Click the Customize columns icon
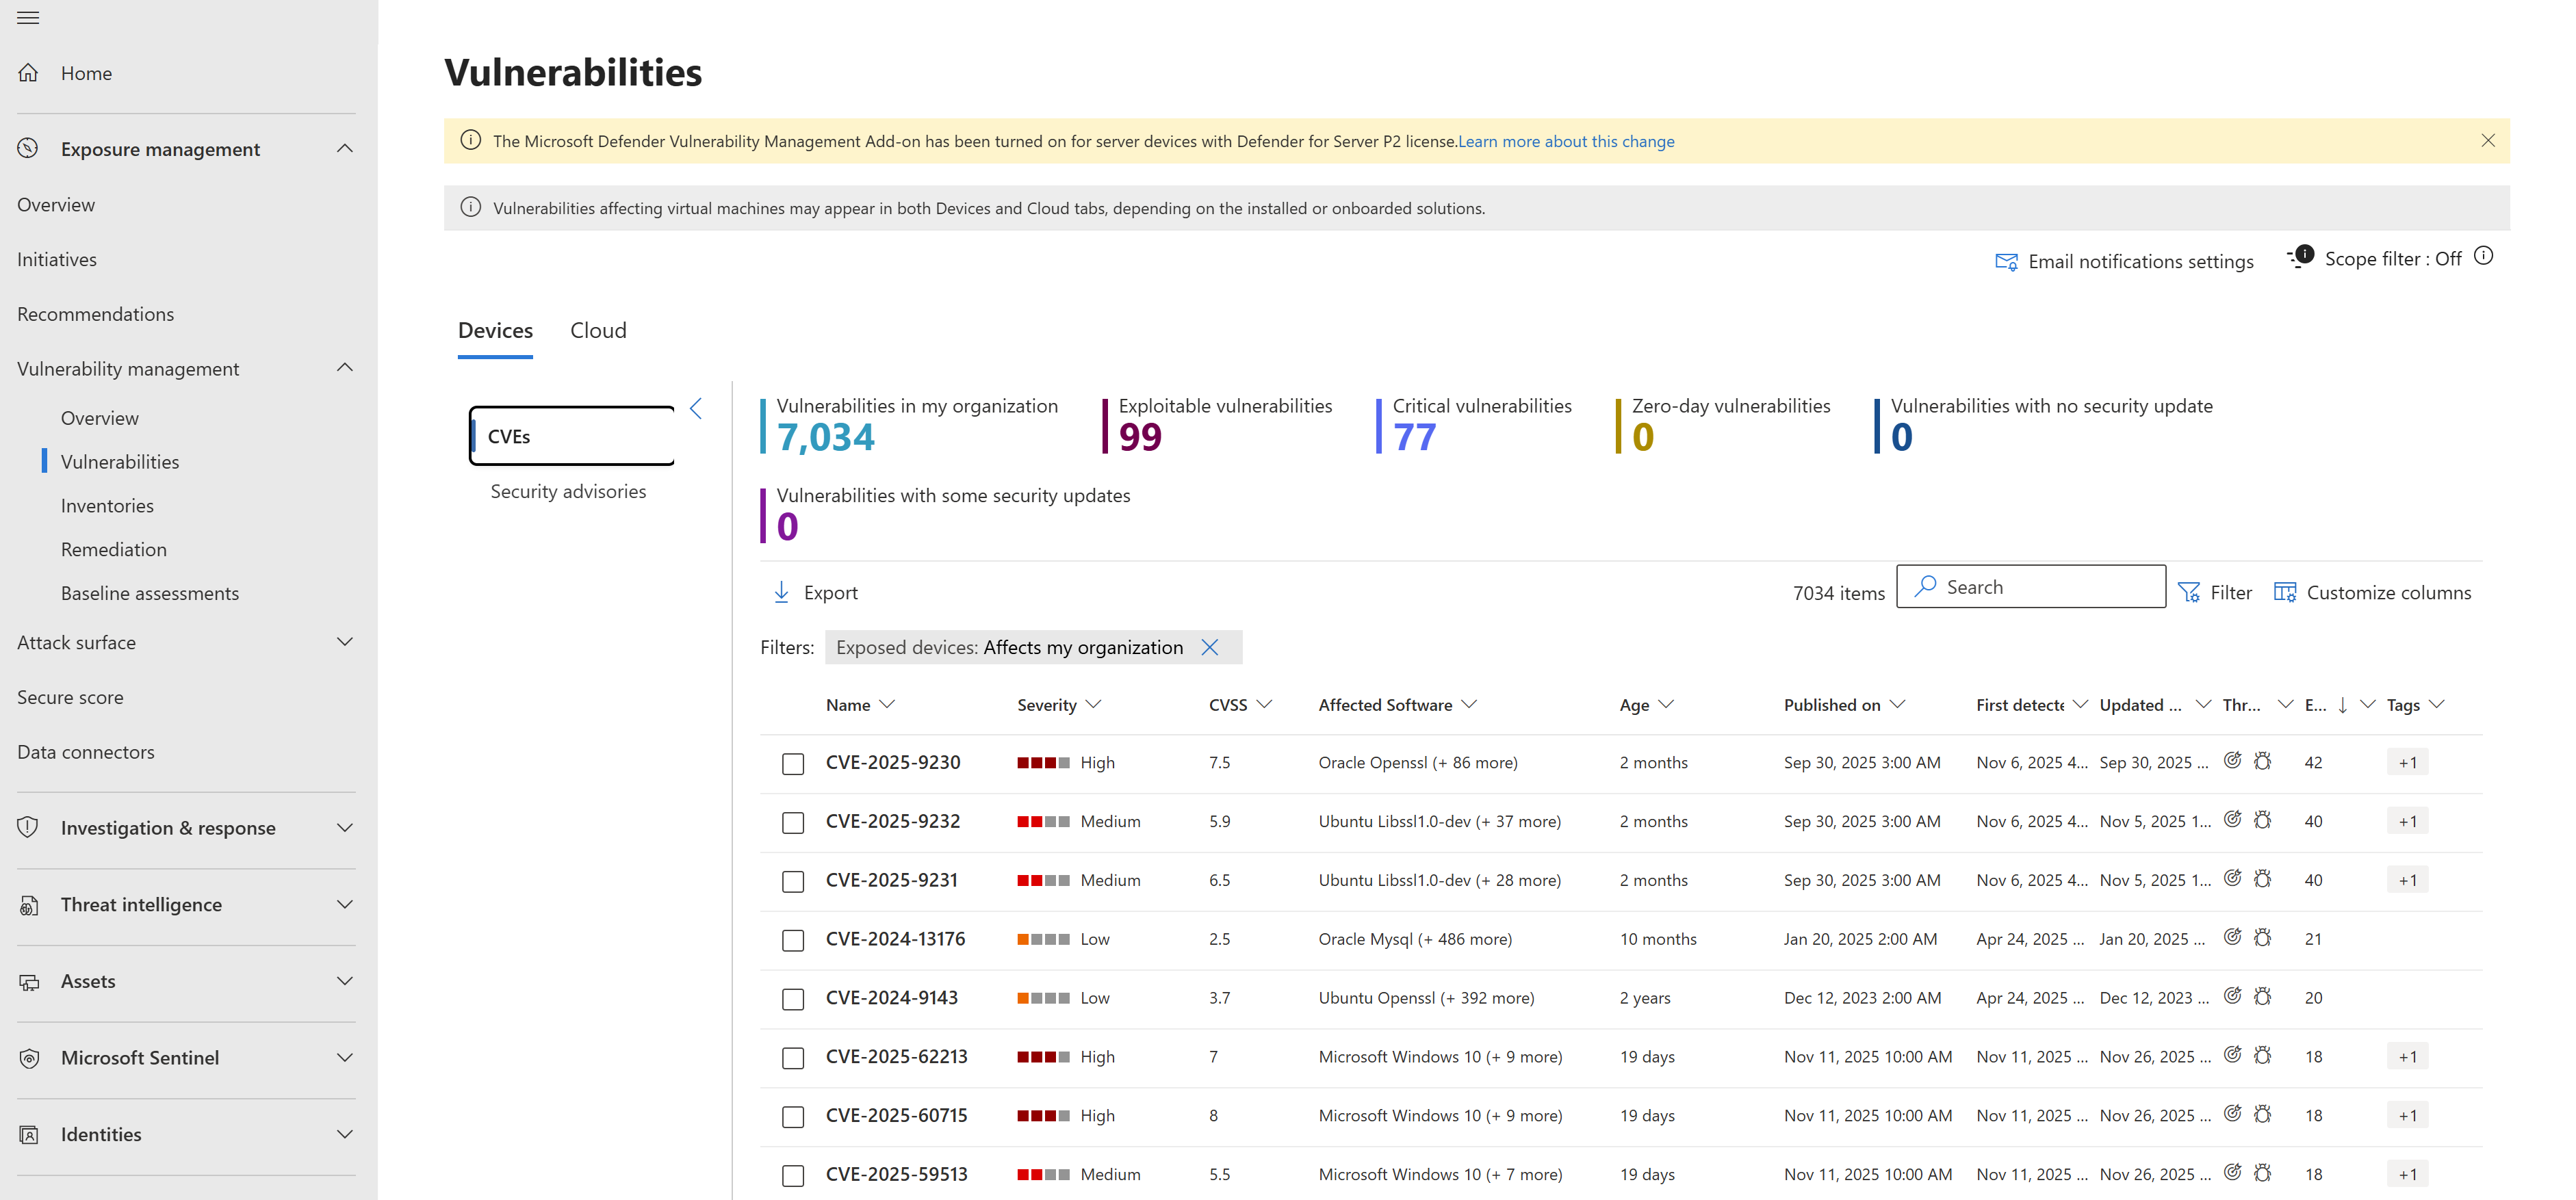Image resolution: width=2576 pixels, height=1200 pixels. [2284, 592]
